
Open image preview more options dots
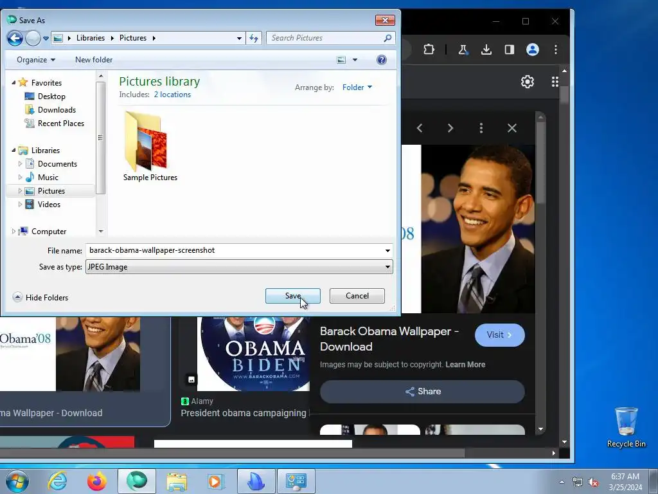pyautogui.click(x=481, y=128)
